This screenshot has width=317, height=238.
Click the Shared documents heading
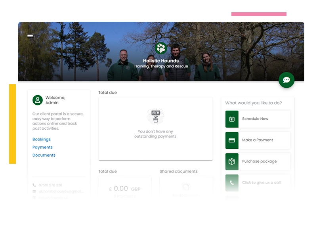[179, 171]
